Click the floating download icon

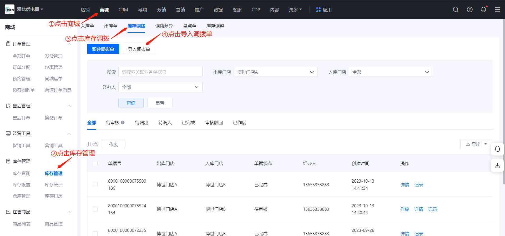[x=497, y=165]
